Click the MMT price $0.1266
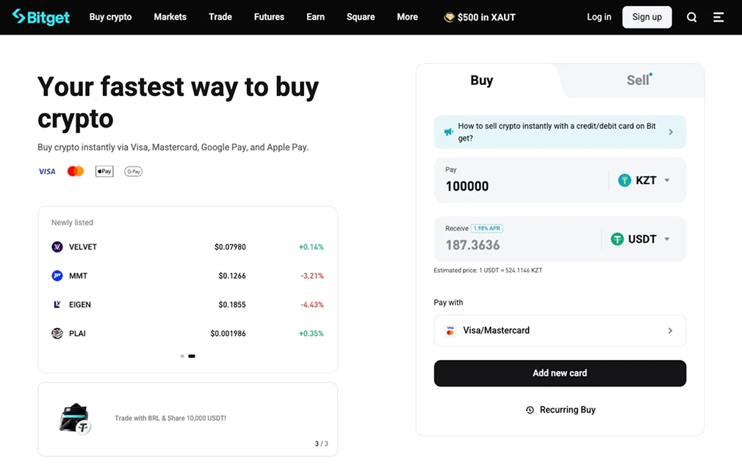742x476 pixels. pos(232,276)
